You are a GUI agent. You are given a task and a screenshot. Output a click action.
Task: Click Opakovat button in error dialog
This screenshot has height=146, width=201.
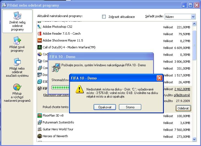(x=105, y=107)
